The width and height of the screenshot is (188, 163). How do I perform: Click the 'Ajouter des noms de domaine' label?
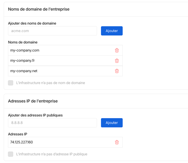click(32, 23)
